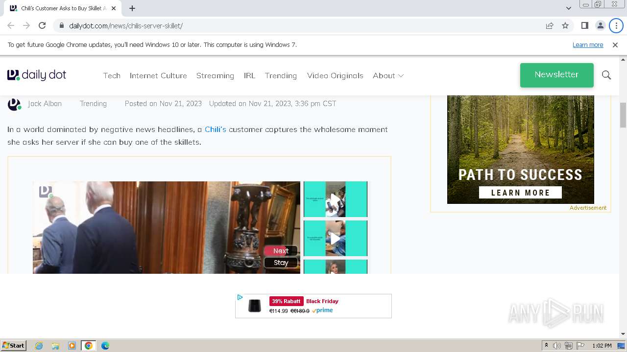Go to the Streaming section

(215, 75)
